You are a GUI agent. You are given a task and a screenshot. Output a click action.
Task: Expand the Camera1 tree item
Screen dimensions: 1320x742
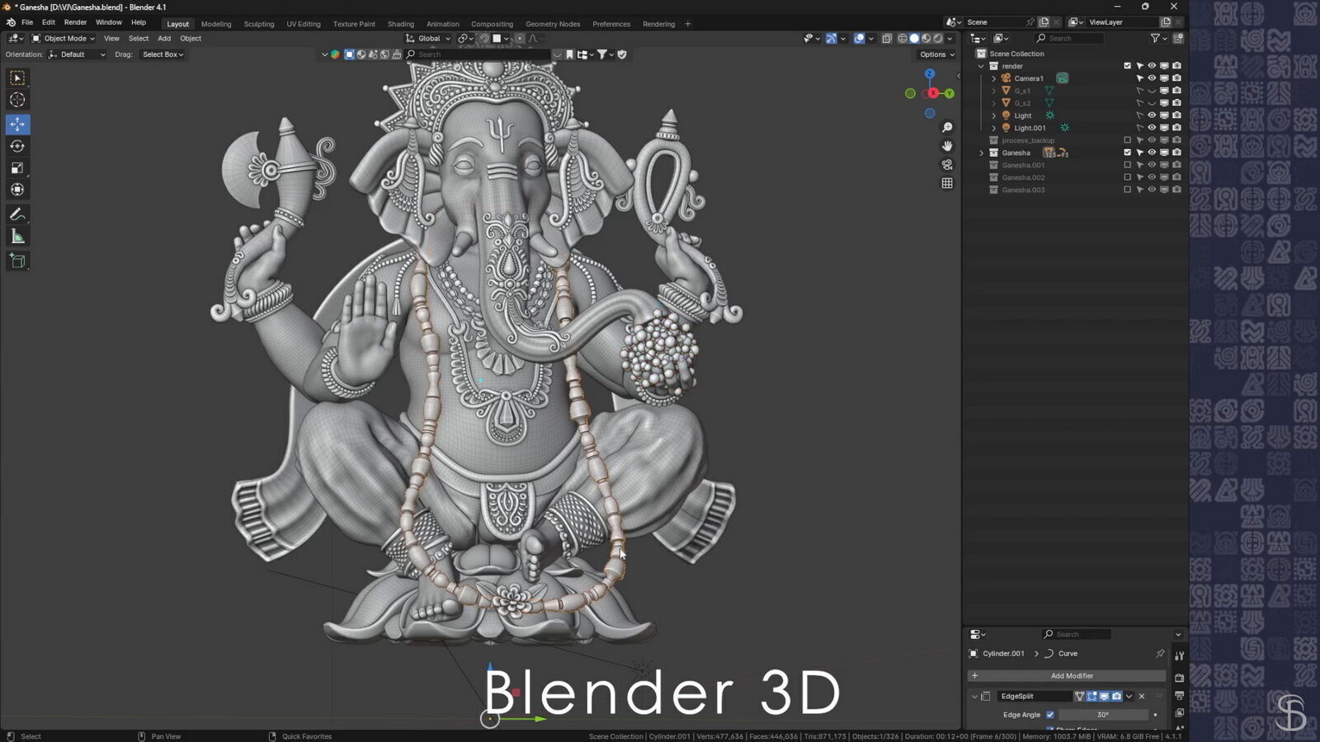coord(993,78)
